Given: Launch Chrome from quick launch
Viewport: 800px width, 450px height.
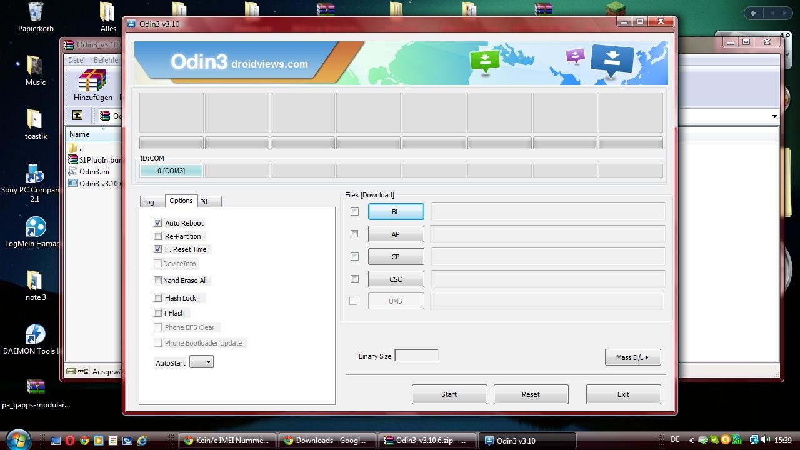Looking at the screenshot, I should coord(84,441).
